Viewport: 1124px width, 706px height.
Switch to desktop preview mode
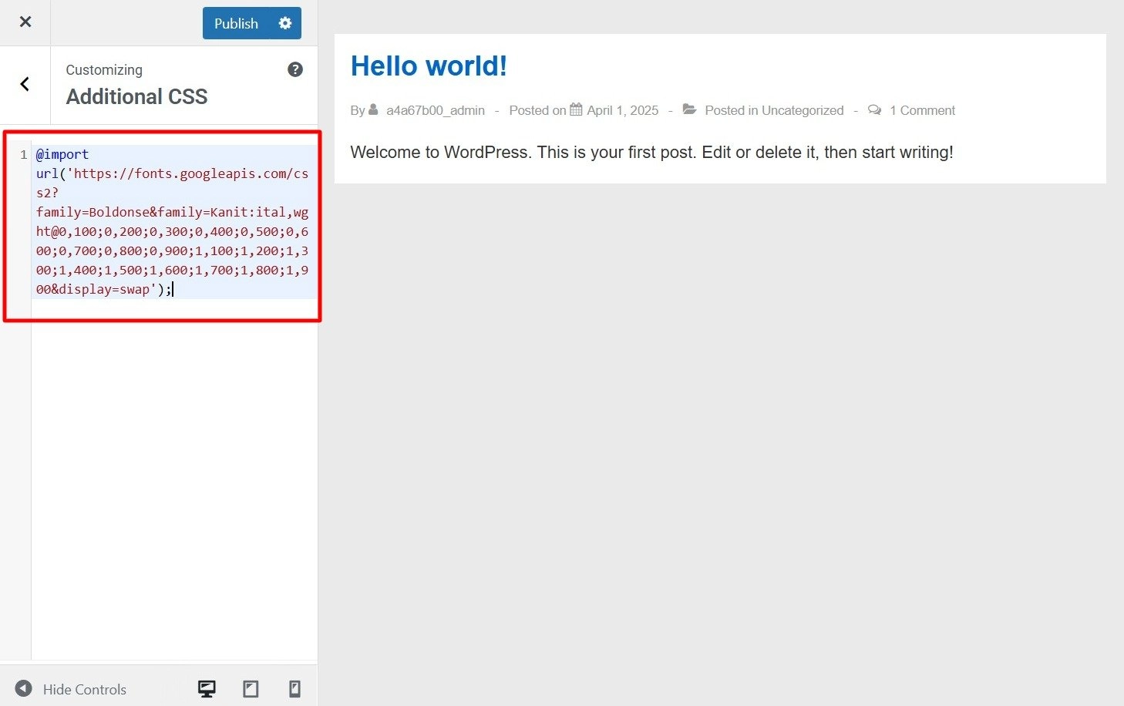coord(207,689)
